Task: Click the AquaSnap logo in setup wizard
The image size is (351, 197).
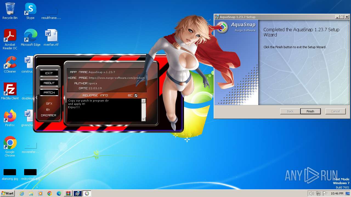Action: [222, 27]
